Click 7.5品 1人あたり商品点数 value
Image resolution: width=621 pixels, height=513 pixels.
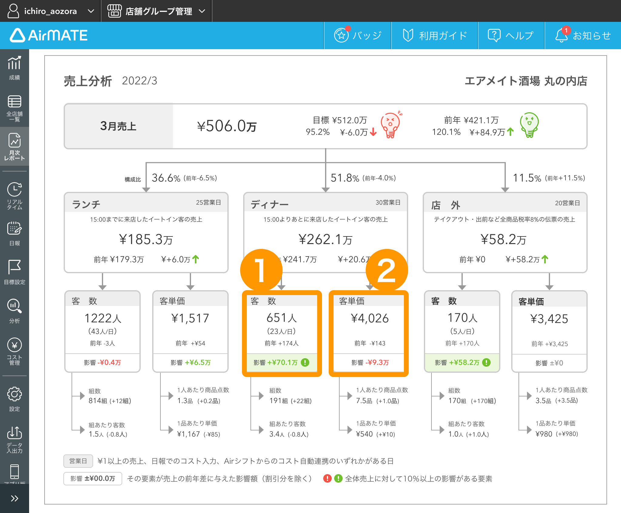[364, 401]
